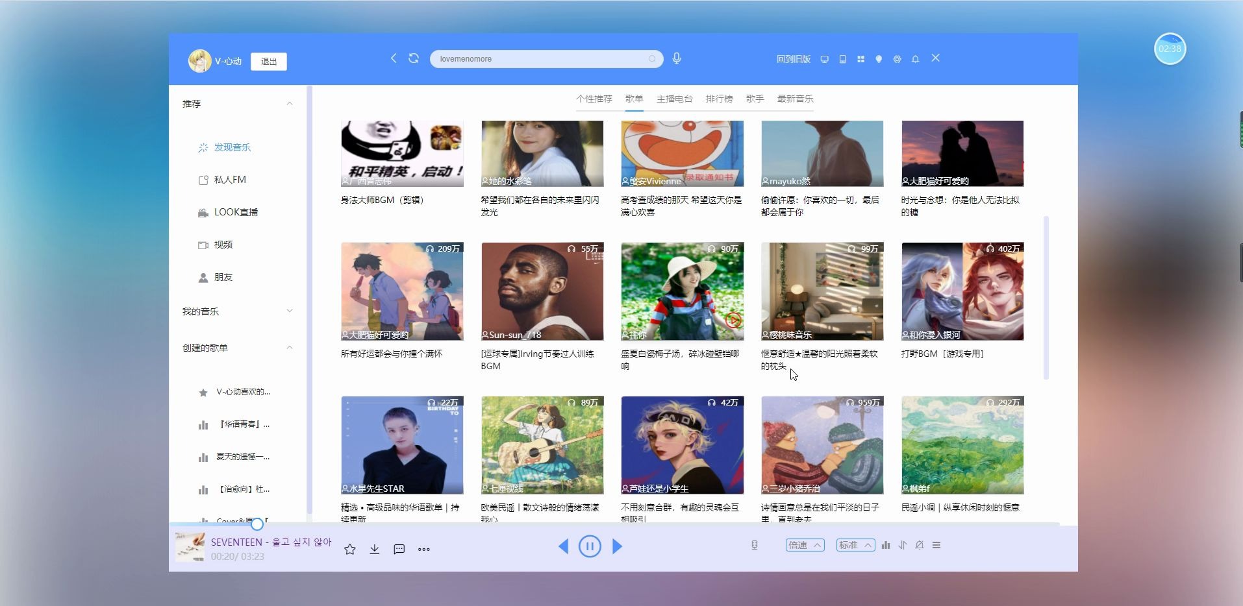
Task: Download the currently playing song
Action: click(x=375, y=550)
